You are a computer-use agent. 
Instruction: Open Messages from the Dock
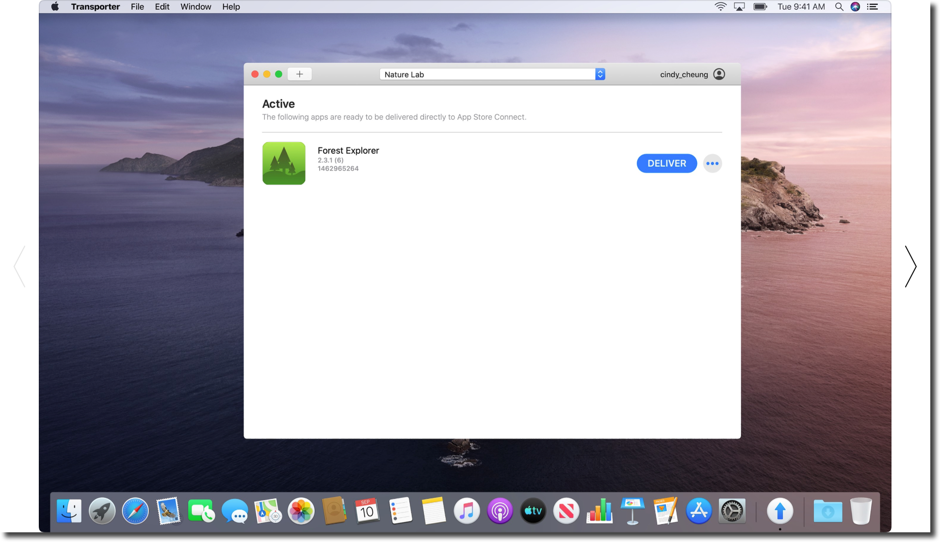(235, 511)
